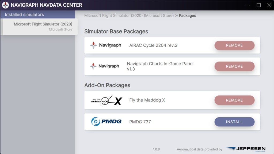Click the Navigraph logo beside Charts In-Game Panel
The width and height of the screenshot is (274, 154).
click(105, 66)
